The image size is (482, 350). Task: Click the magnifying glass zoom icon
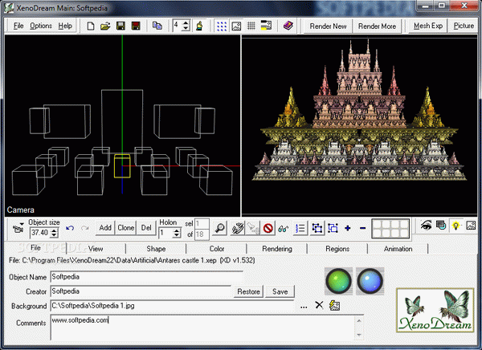[220, 228]
